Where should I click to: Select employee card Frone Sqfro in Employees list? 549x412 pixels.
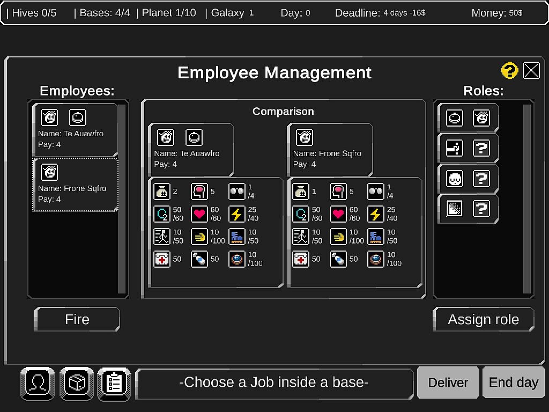[75, 185]
